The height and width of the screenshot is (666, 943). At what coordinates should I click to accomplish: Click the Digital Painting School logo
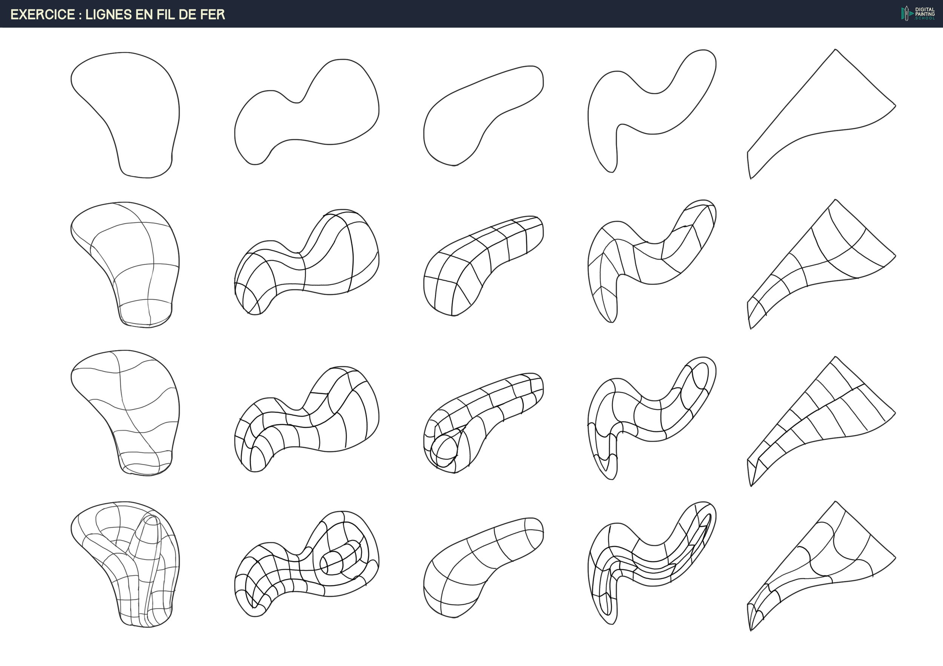[918, 14]
